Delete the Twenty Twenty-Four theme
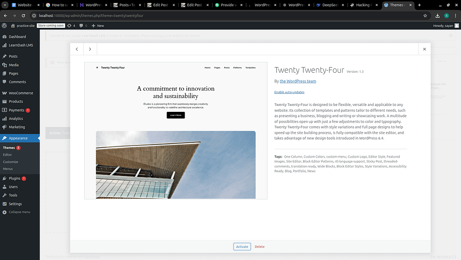 [260, 247]
